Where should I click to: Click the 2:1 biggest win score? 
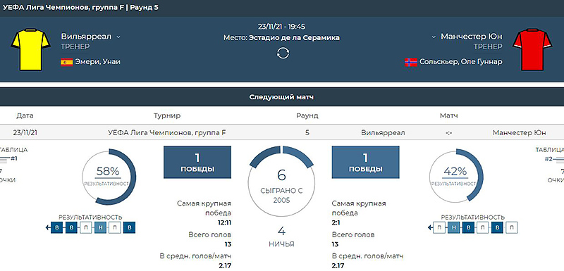point(336,222)
